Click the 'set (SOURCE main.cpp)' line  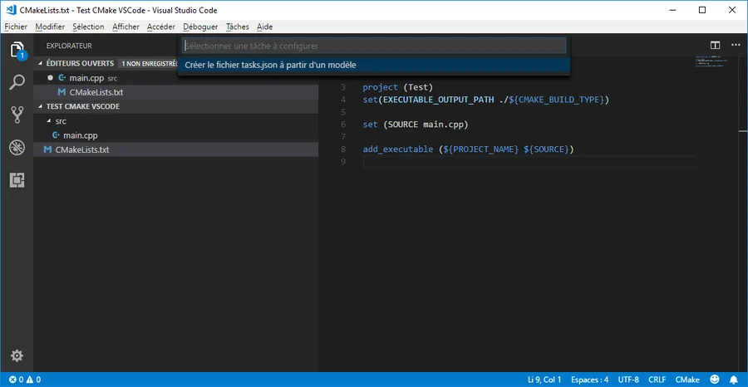(x=416, y=125)
